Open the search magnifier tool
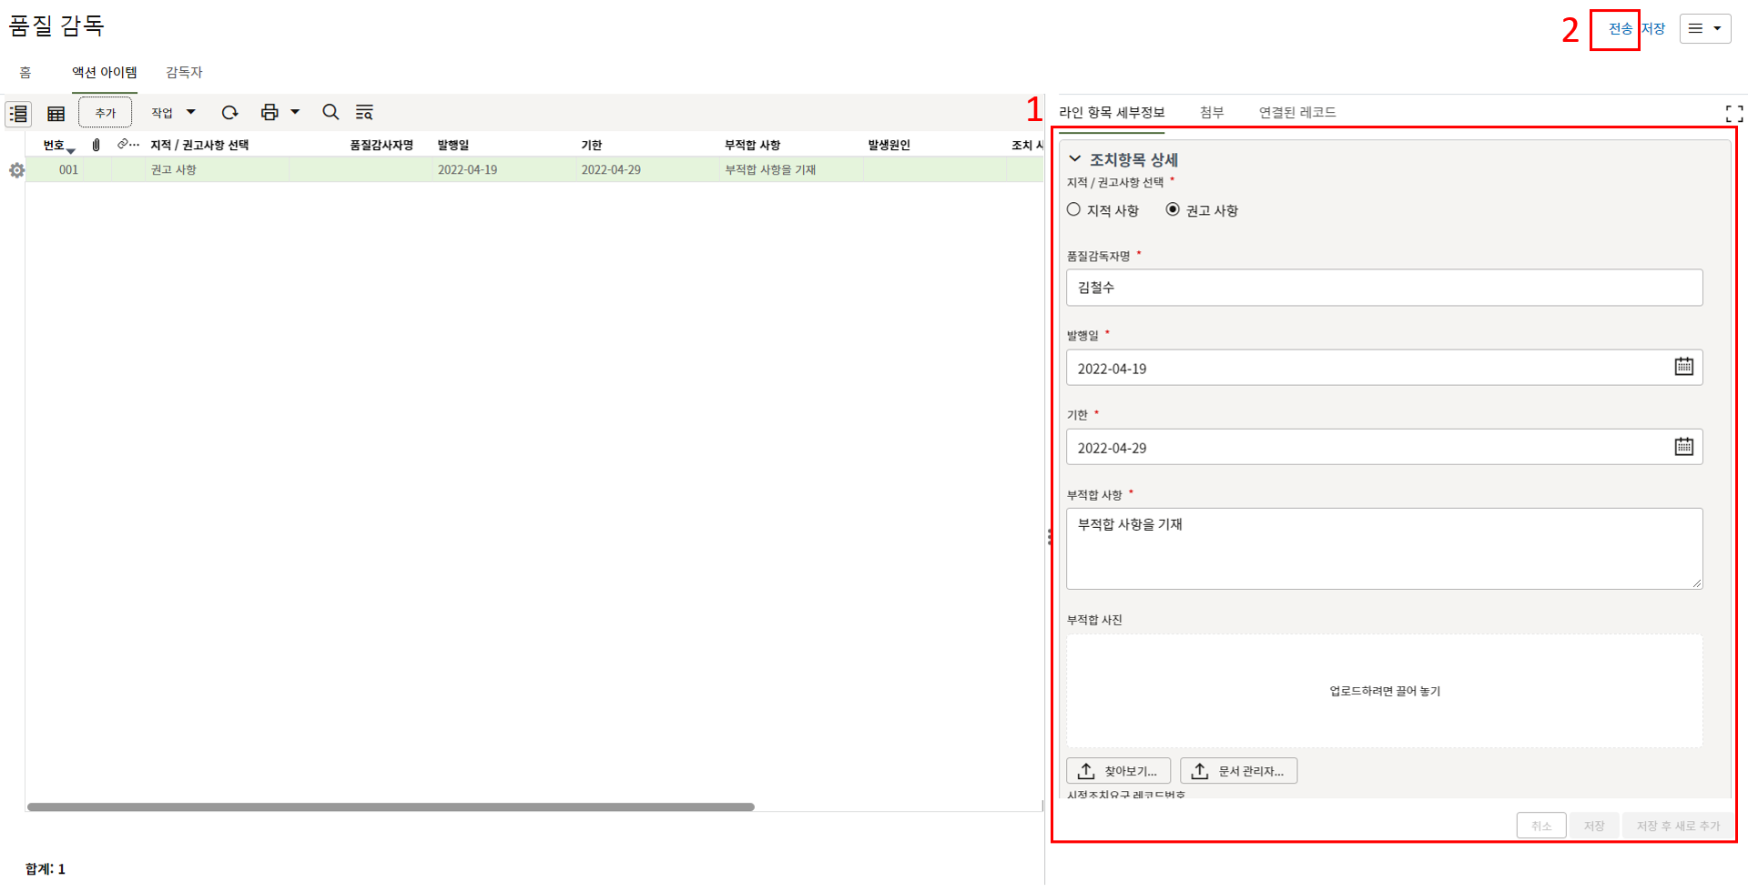1748x892 pixels. 330,112
